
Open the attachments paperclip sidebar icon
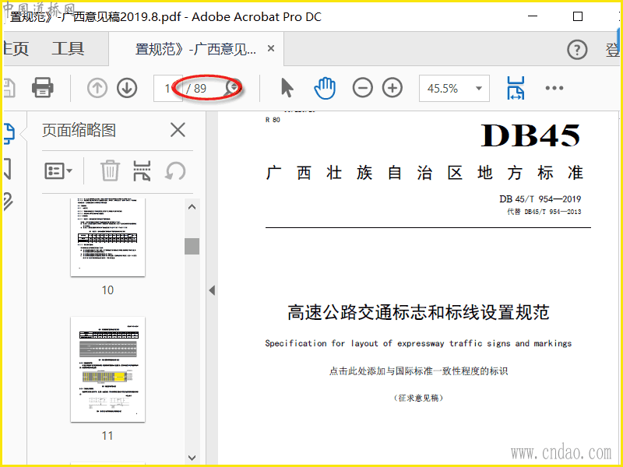tap(8, 201)
